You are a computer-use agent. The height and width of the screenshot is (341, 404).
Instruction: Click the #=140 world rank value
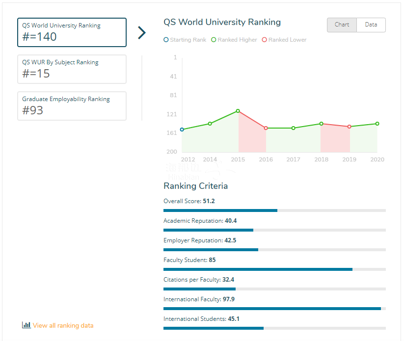click(x=39, y=37)
